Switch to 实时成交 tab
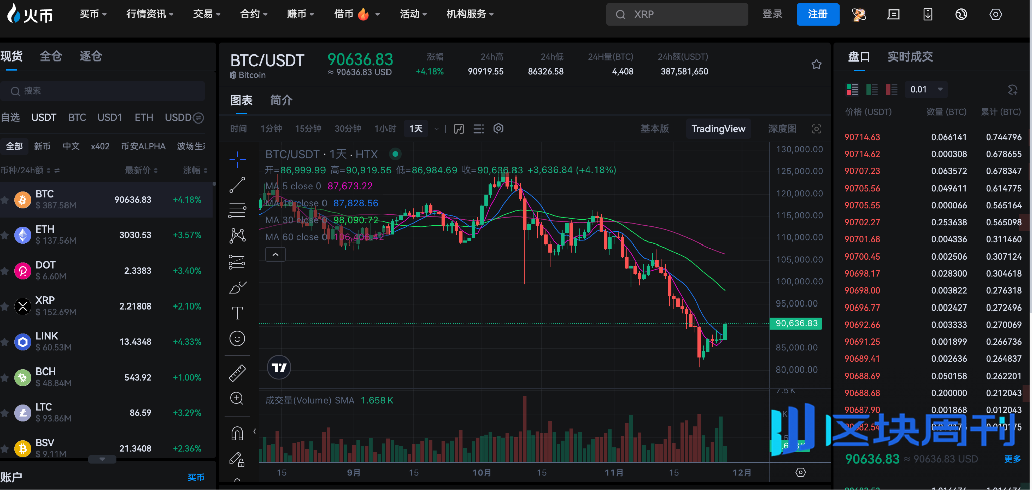The height and width of the screenshot is (490, 1032). [910, 56]
